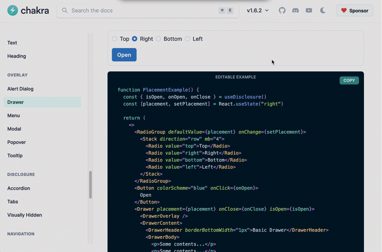Click the Drawer placement code line
Image resolution: width=382 pixels, height=252 pixels.
[224, 209]
